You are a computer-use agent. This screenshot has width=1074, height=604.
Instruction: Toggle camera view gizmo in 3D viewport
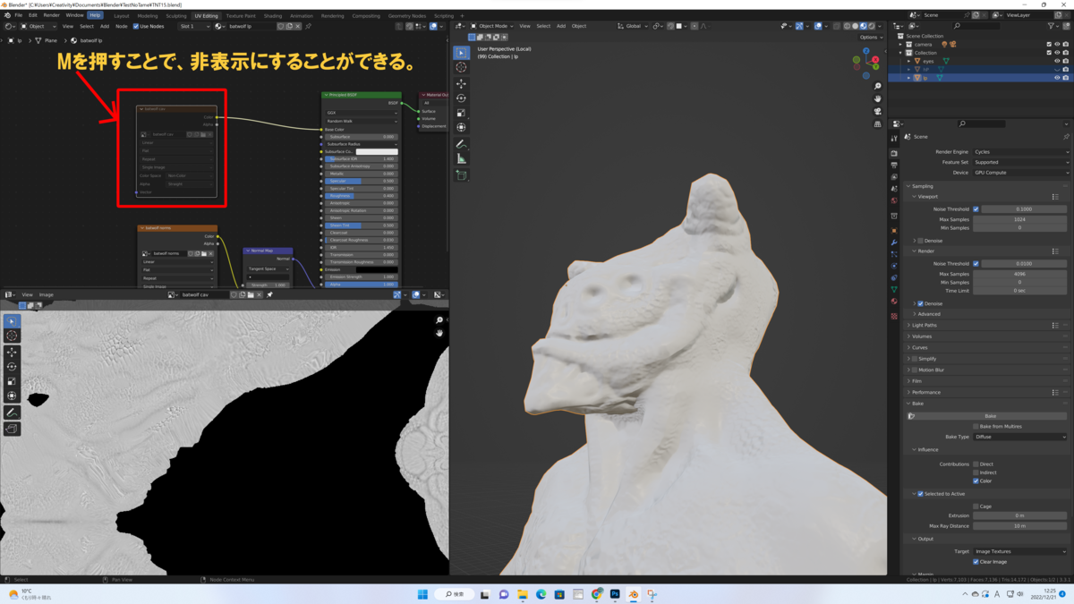point(878,111)
